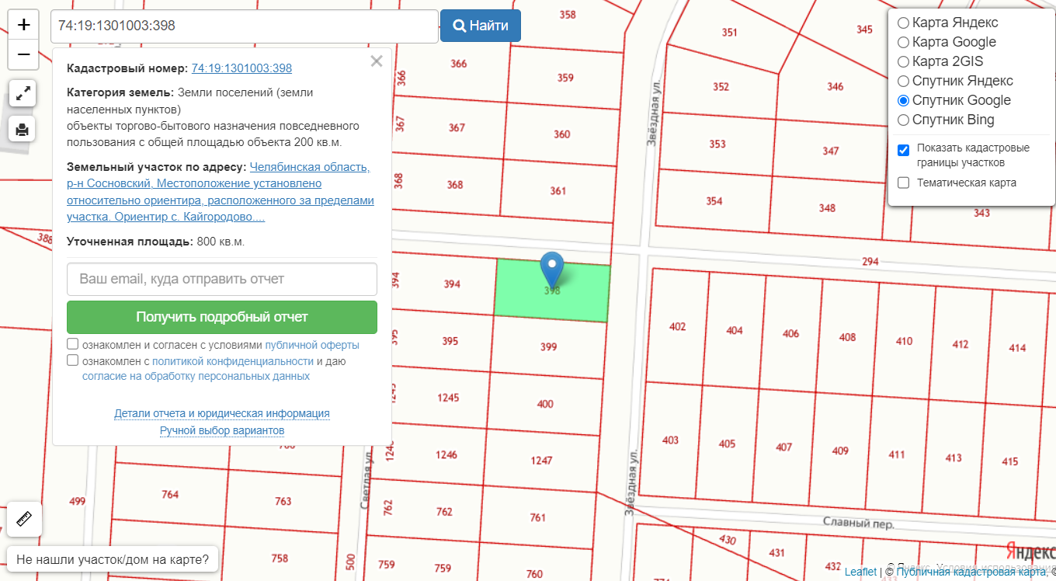Open публичной оферты link

pos(312,345)
